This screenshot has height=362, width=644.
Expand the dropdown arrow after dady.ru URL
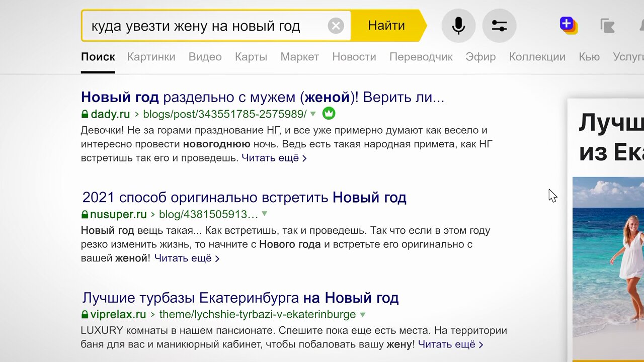click(x=313, y=114)
